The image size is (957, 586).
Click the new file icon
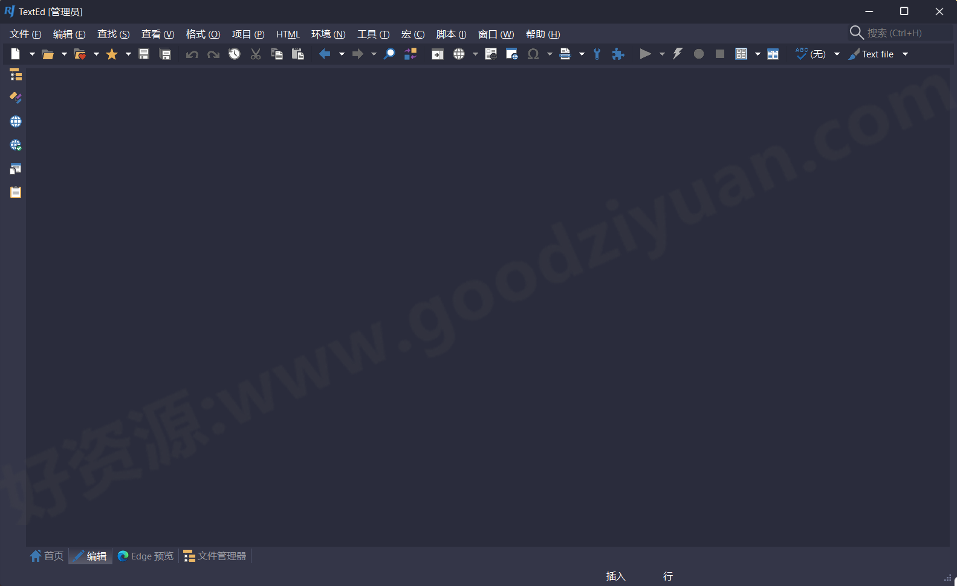click(x=16, y=54)
